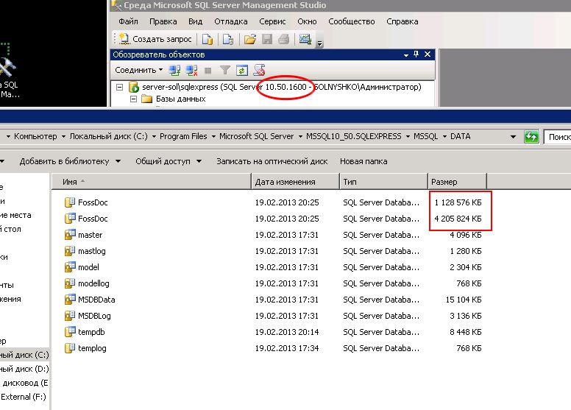Viewport: 571px width, 410px height.
Task: Open toolbar options overflow arrow
Action: click(319, 43)
